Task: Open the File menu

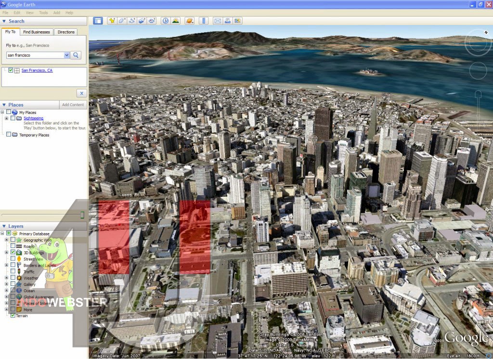Action: [5, 12]
